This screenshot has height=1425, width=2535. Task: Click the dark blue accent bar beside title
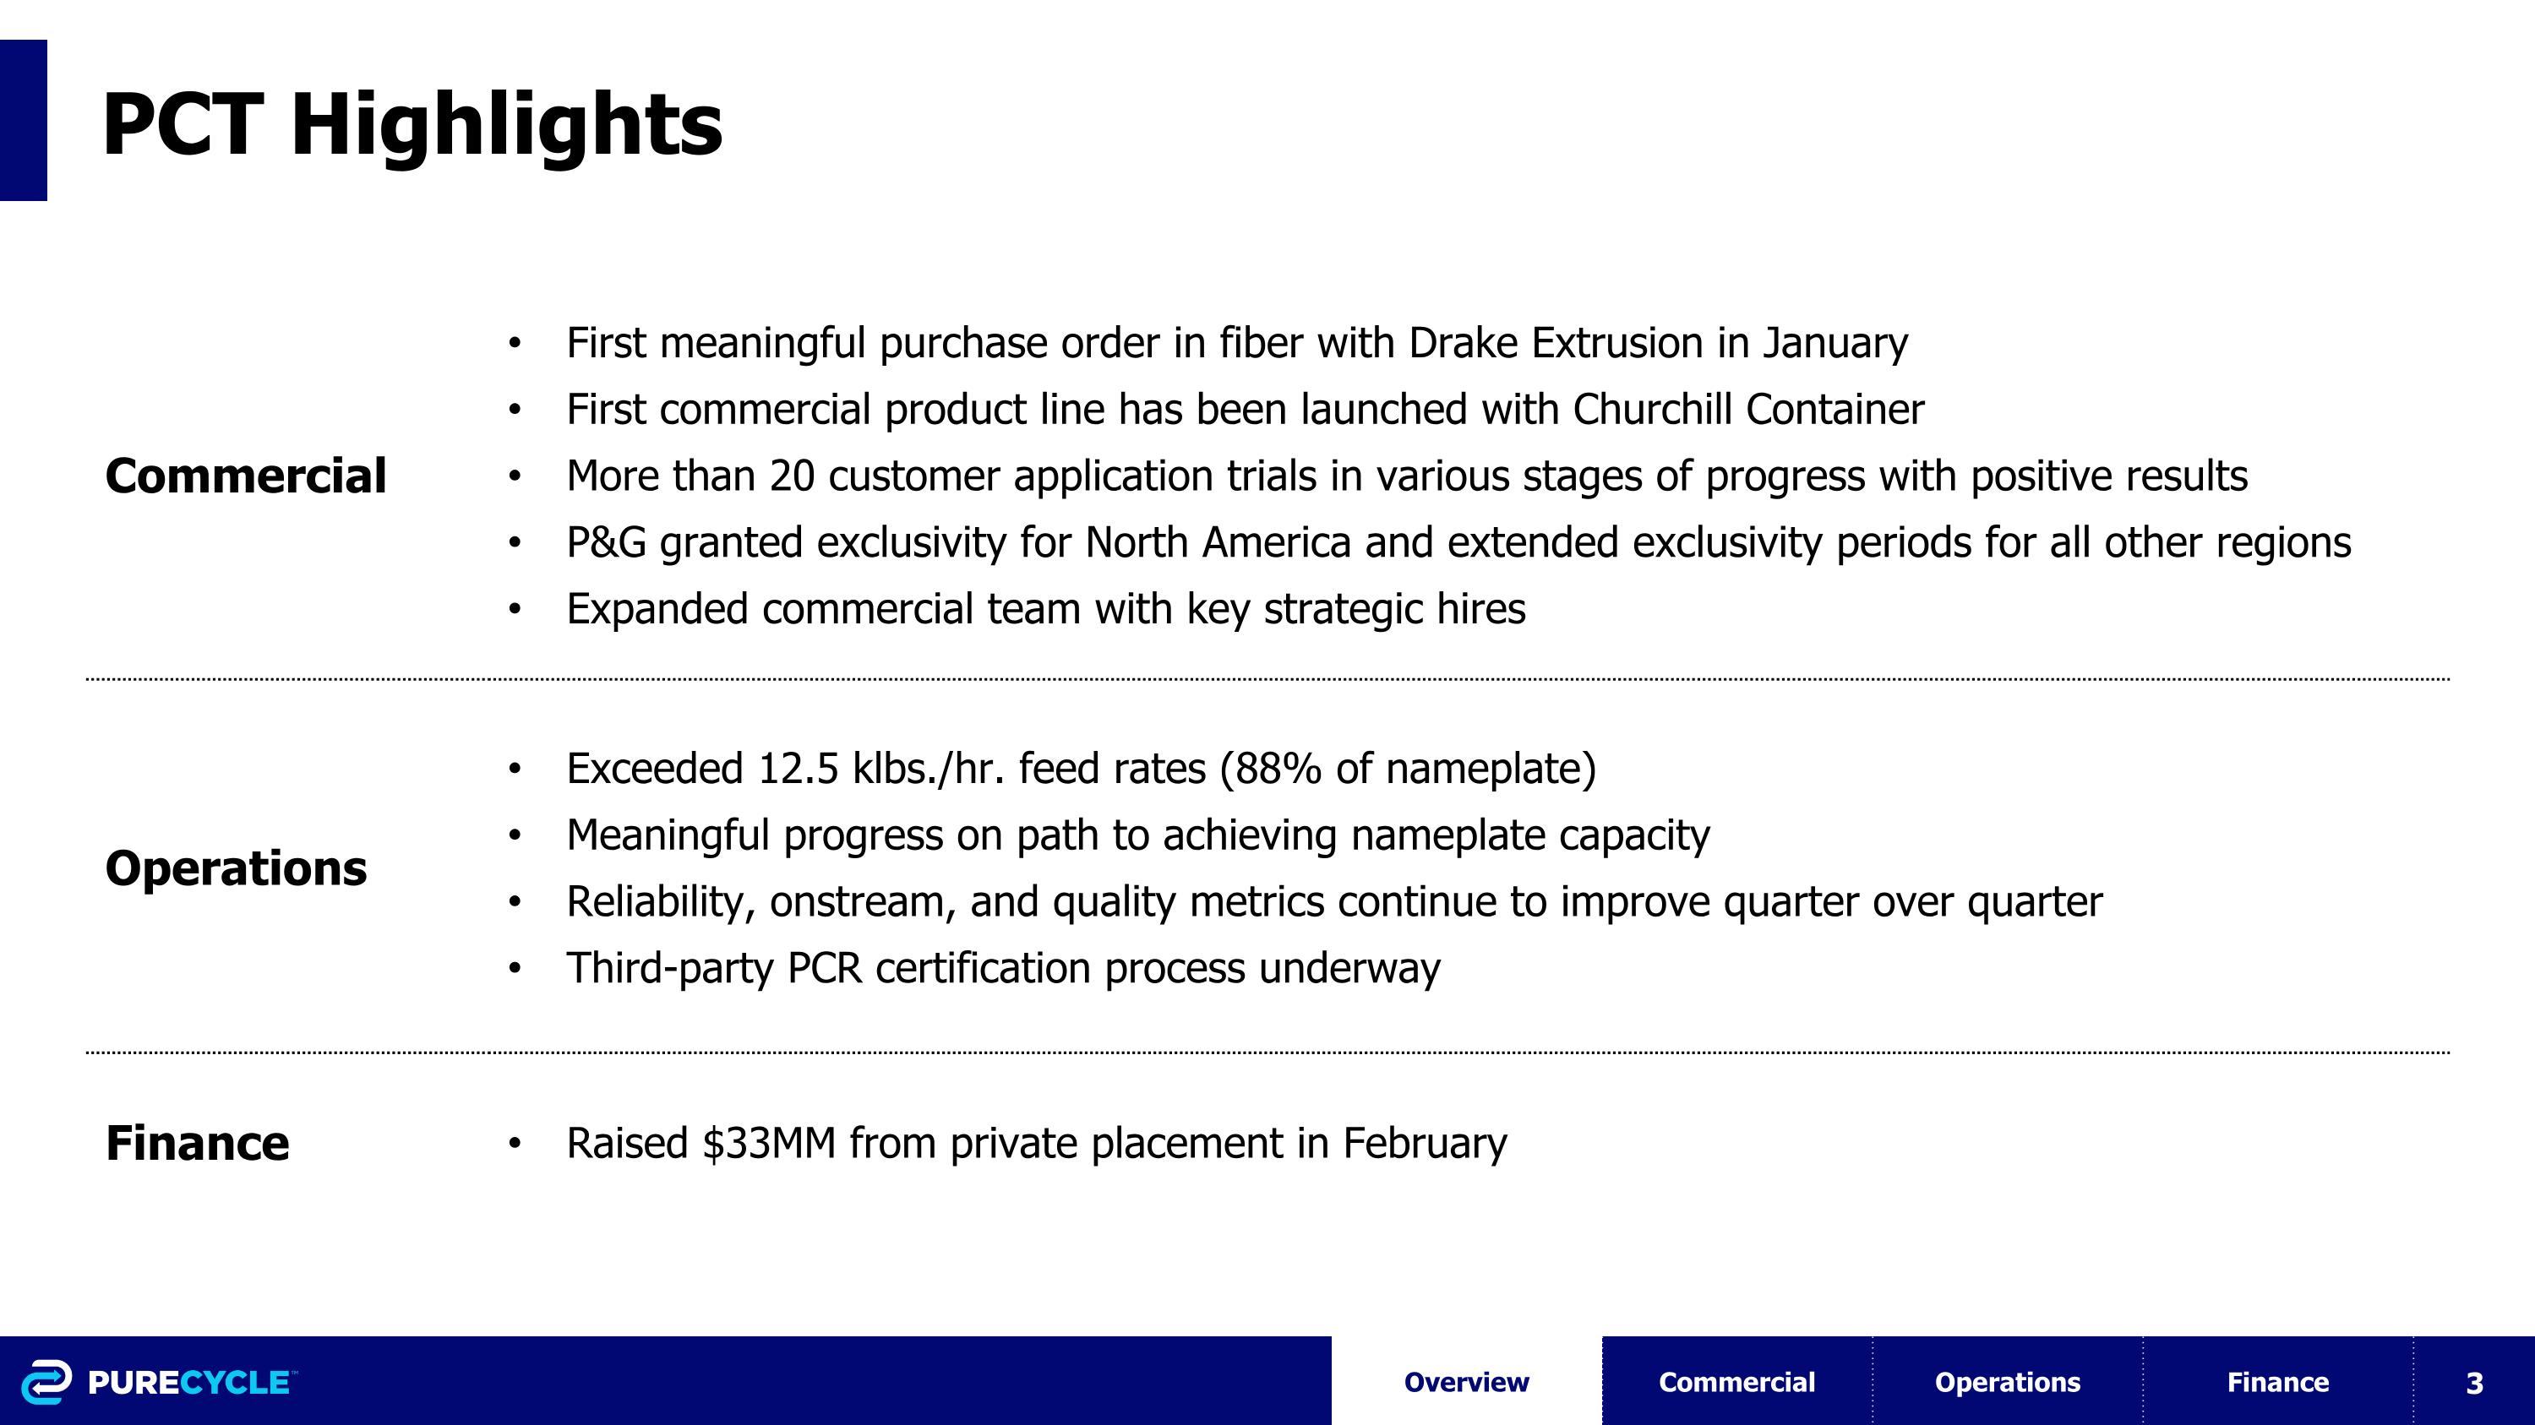point(24,120)
